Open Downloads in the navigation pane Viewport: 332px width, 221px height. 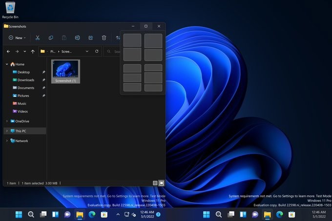tap(25, 80)
